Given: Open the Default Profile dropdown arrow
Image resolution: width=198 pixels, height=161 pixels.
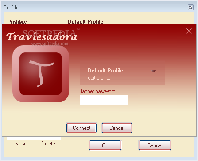Looking at the screenshot, I should coord(154,71).
